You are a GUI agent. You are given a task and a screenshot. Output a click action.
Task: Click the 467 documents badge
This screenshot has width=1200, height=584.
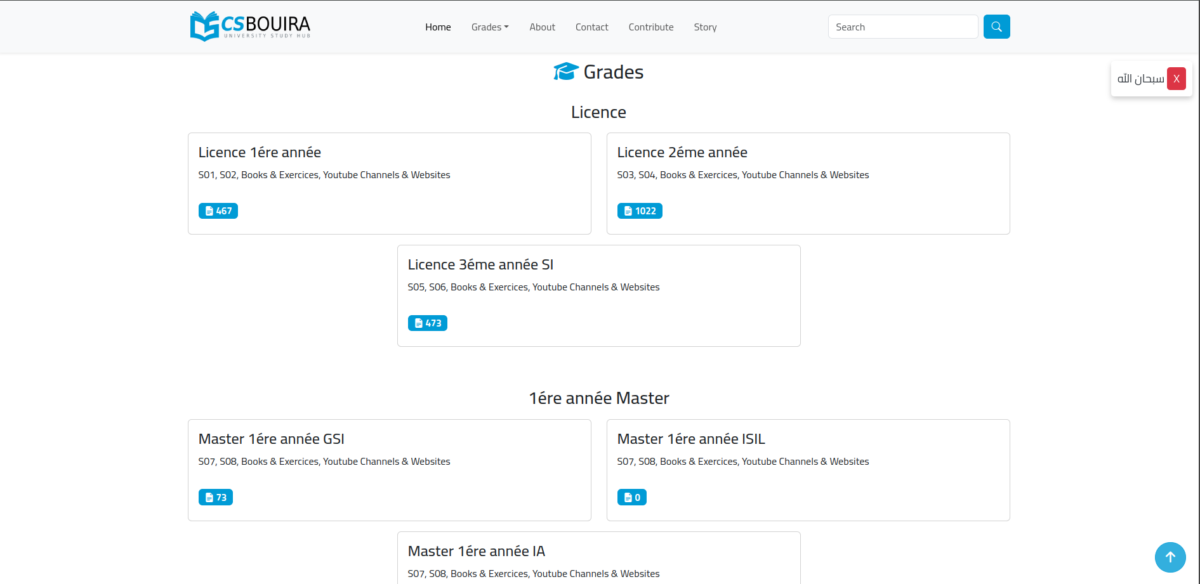click(218, 211)
